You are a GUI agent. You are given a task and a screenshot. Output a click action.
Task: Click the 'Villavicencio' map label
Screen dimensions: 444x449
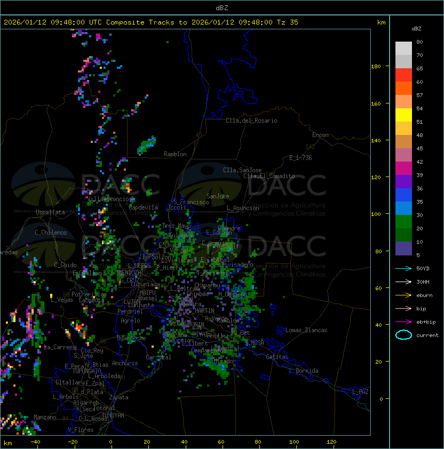point(108,199)
